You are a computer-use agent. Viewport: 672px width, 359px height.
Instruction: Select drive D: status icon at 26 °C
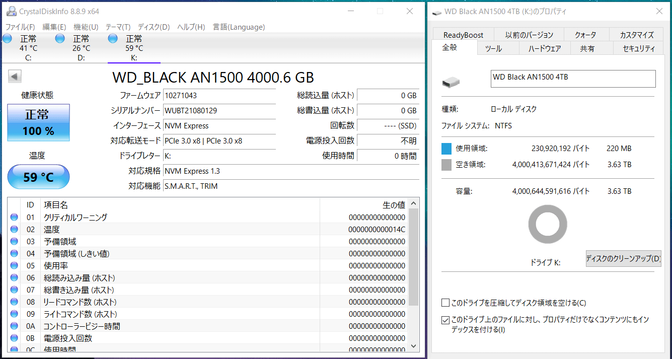pyautogui.click(x=60, y=39)
